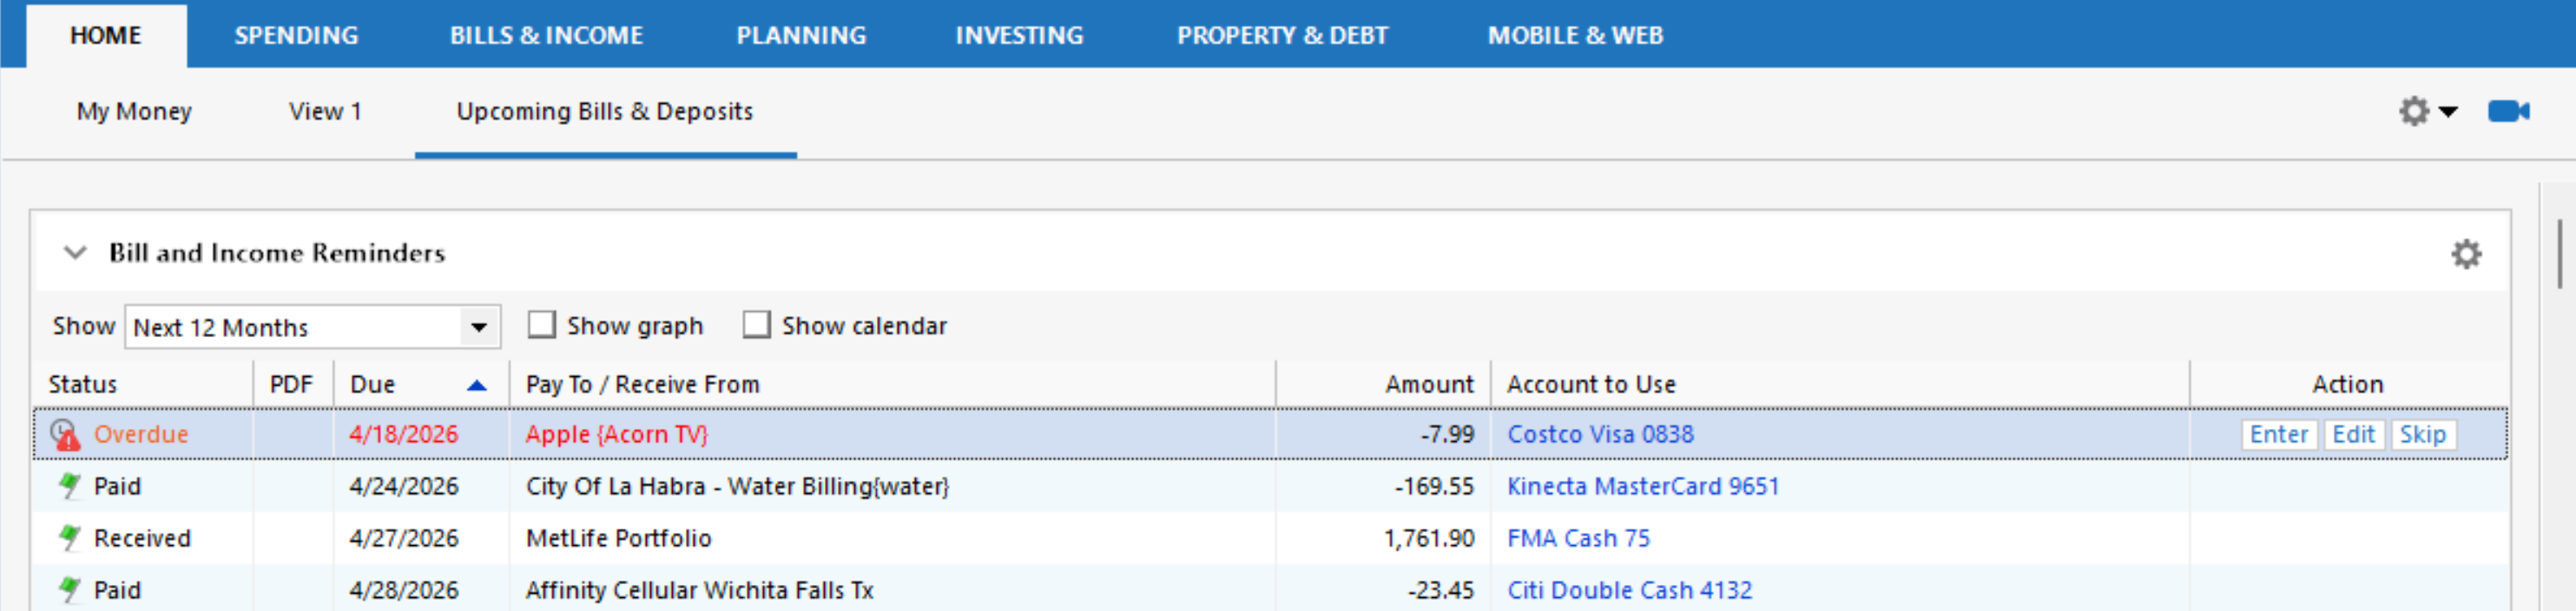Click the Action column header

(x=2347, y=385)
